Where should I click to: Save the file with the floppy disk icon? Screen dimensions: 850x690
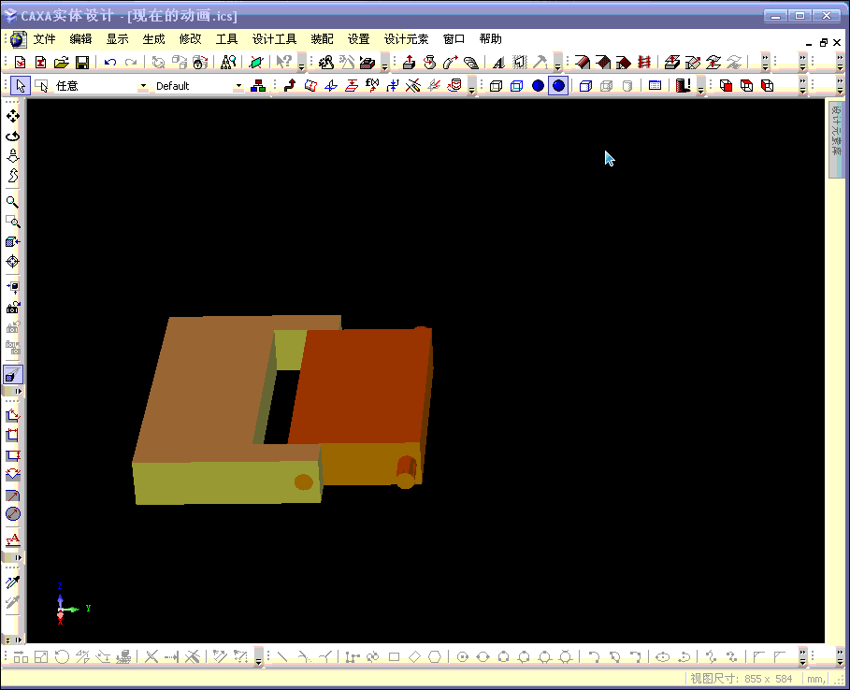(82, 63)
